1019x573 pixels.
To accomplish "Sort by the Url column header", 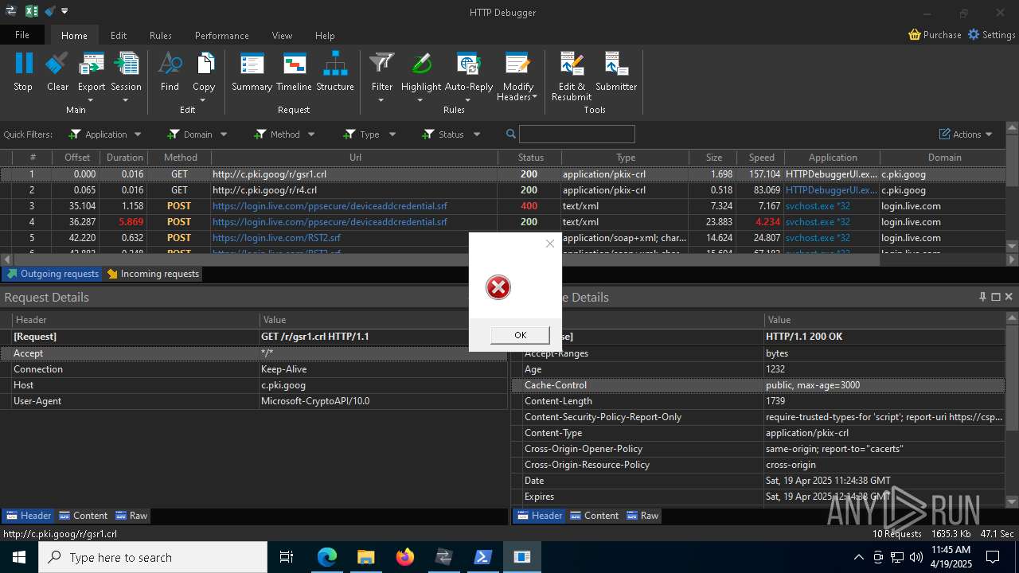I will pyautogui.click(x=355, y=158).
